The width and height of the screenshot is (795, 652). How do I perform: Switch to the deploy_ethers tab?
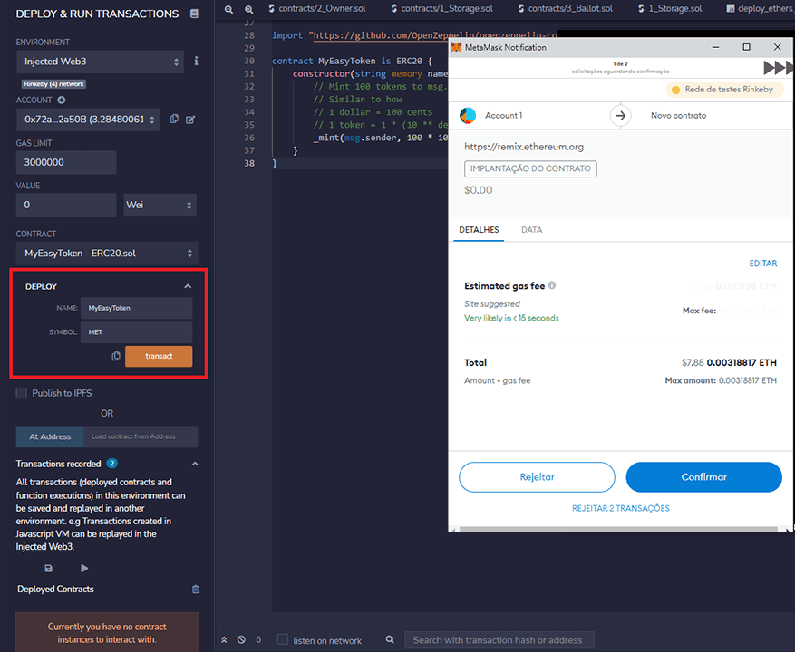tap(761, 8)
